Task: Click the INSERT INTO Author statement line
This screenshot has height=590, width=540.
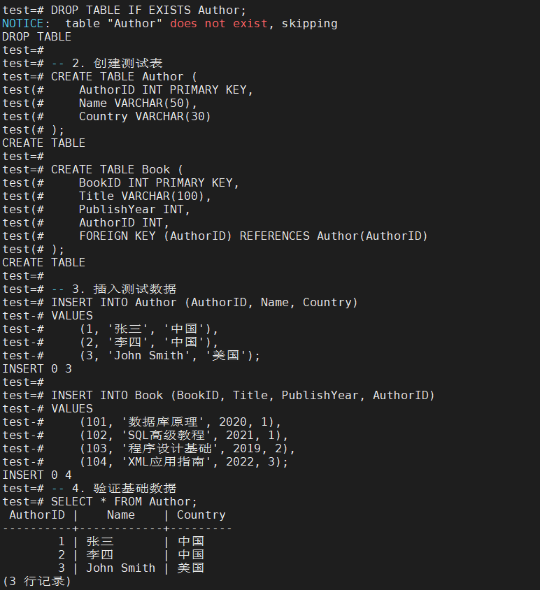Action: (x=204, y=303)
